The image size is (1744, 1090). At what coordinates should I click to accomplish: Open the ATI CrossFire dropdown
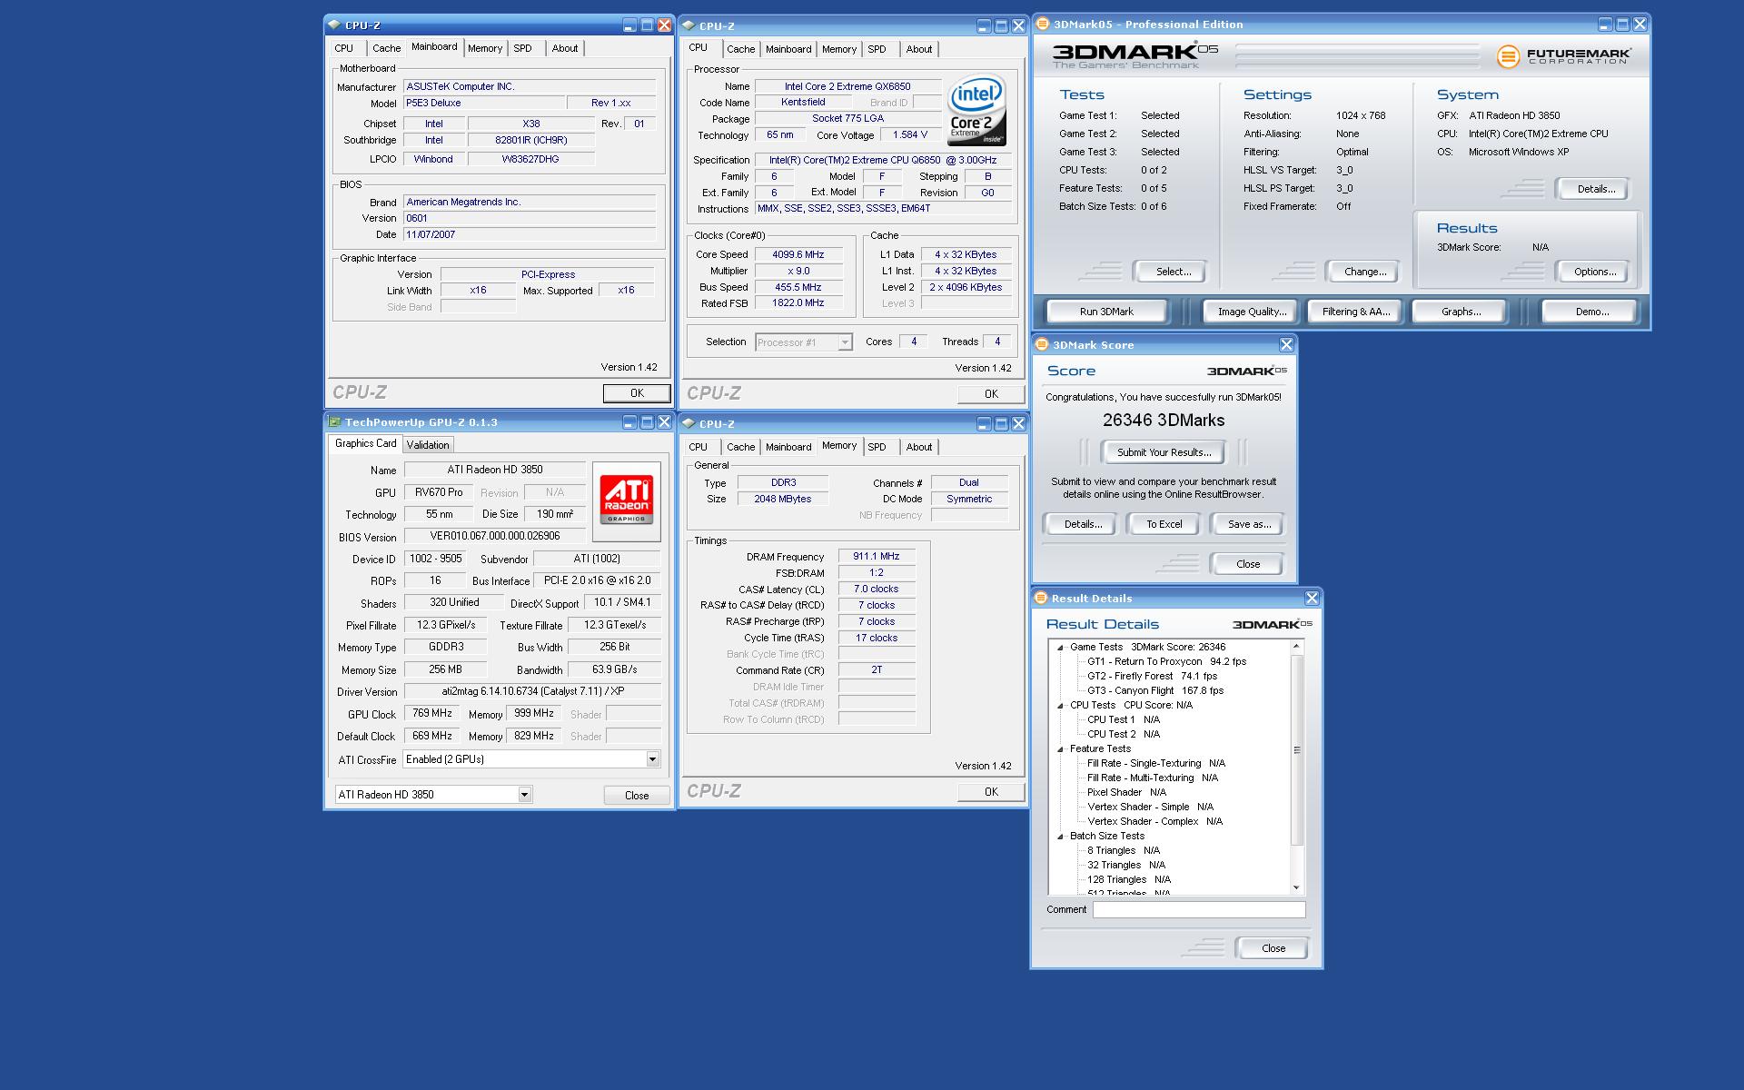point(652,759)
